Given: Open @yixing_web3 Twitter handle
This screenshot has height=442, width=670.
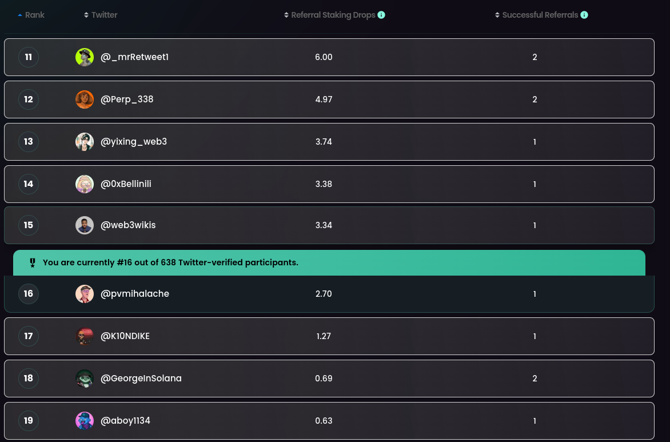Looking at the screenshot, I should point(134,142).
